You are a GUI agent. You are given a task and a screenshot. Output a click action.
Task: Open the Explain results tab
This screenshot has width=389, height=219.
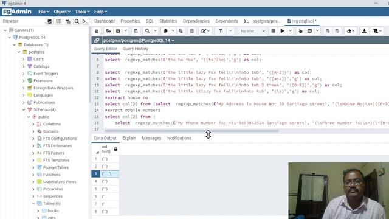click(129, 138)
